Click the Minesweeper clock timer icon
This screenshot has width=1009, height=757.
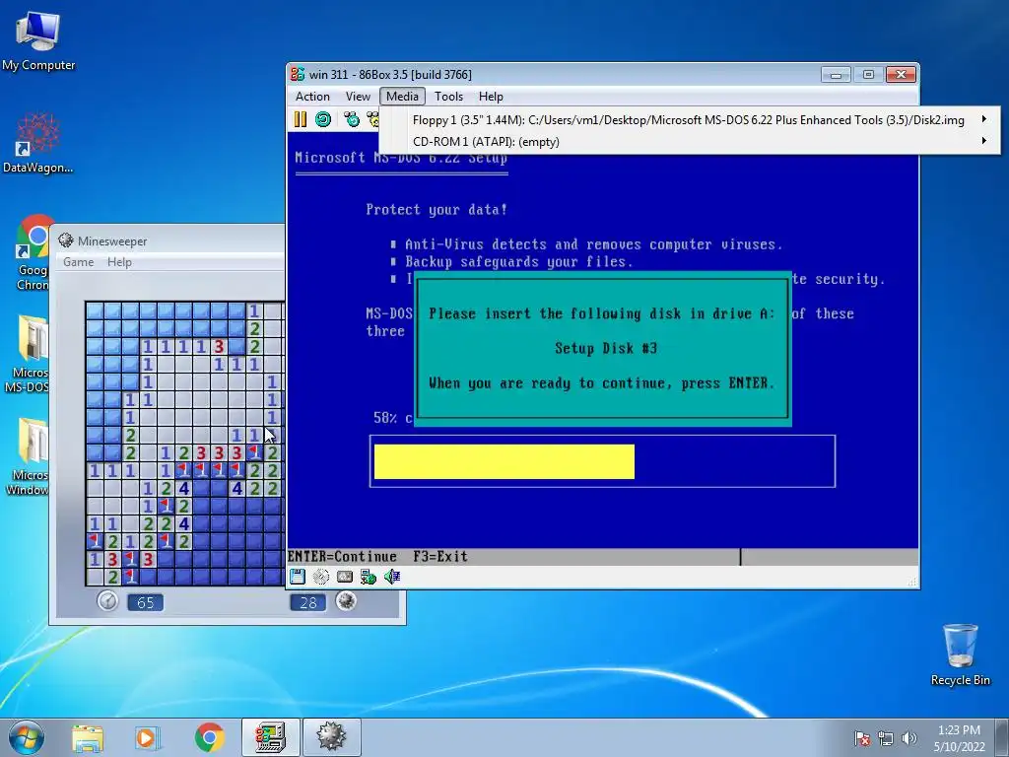pos(107,601)
